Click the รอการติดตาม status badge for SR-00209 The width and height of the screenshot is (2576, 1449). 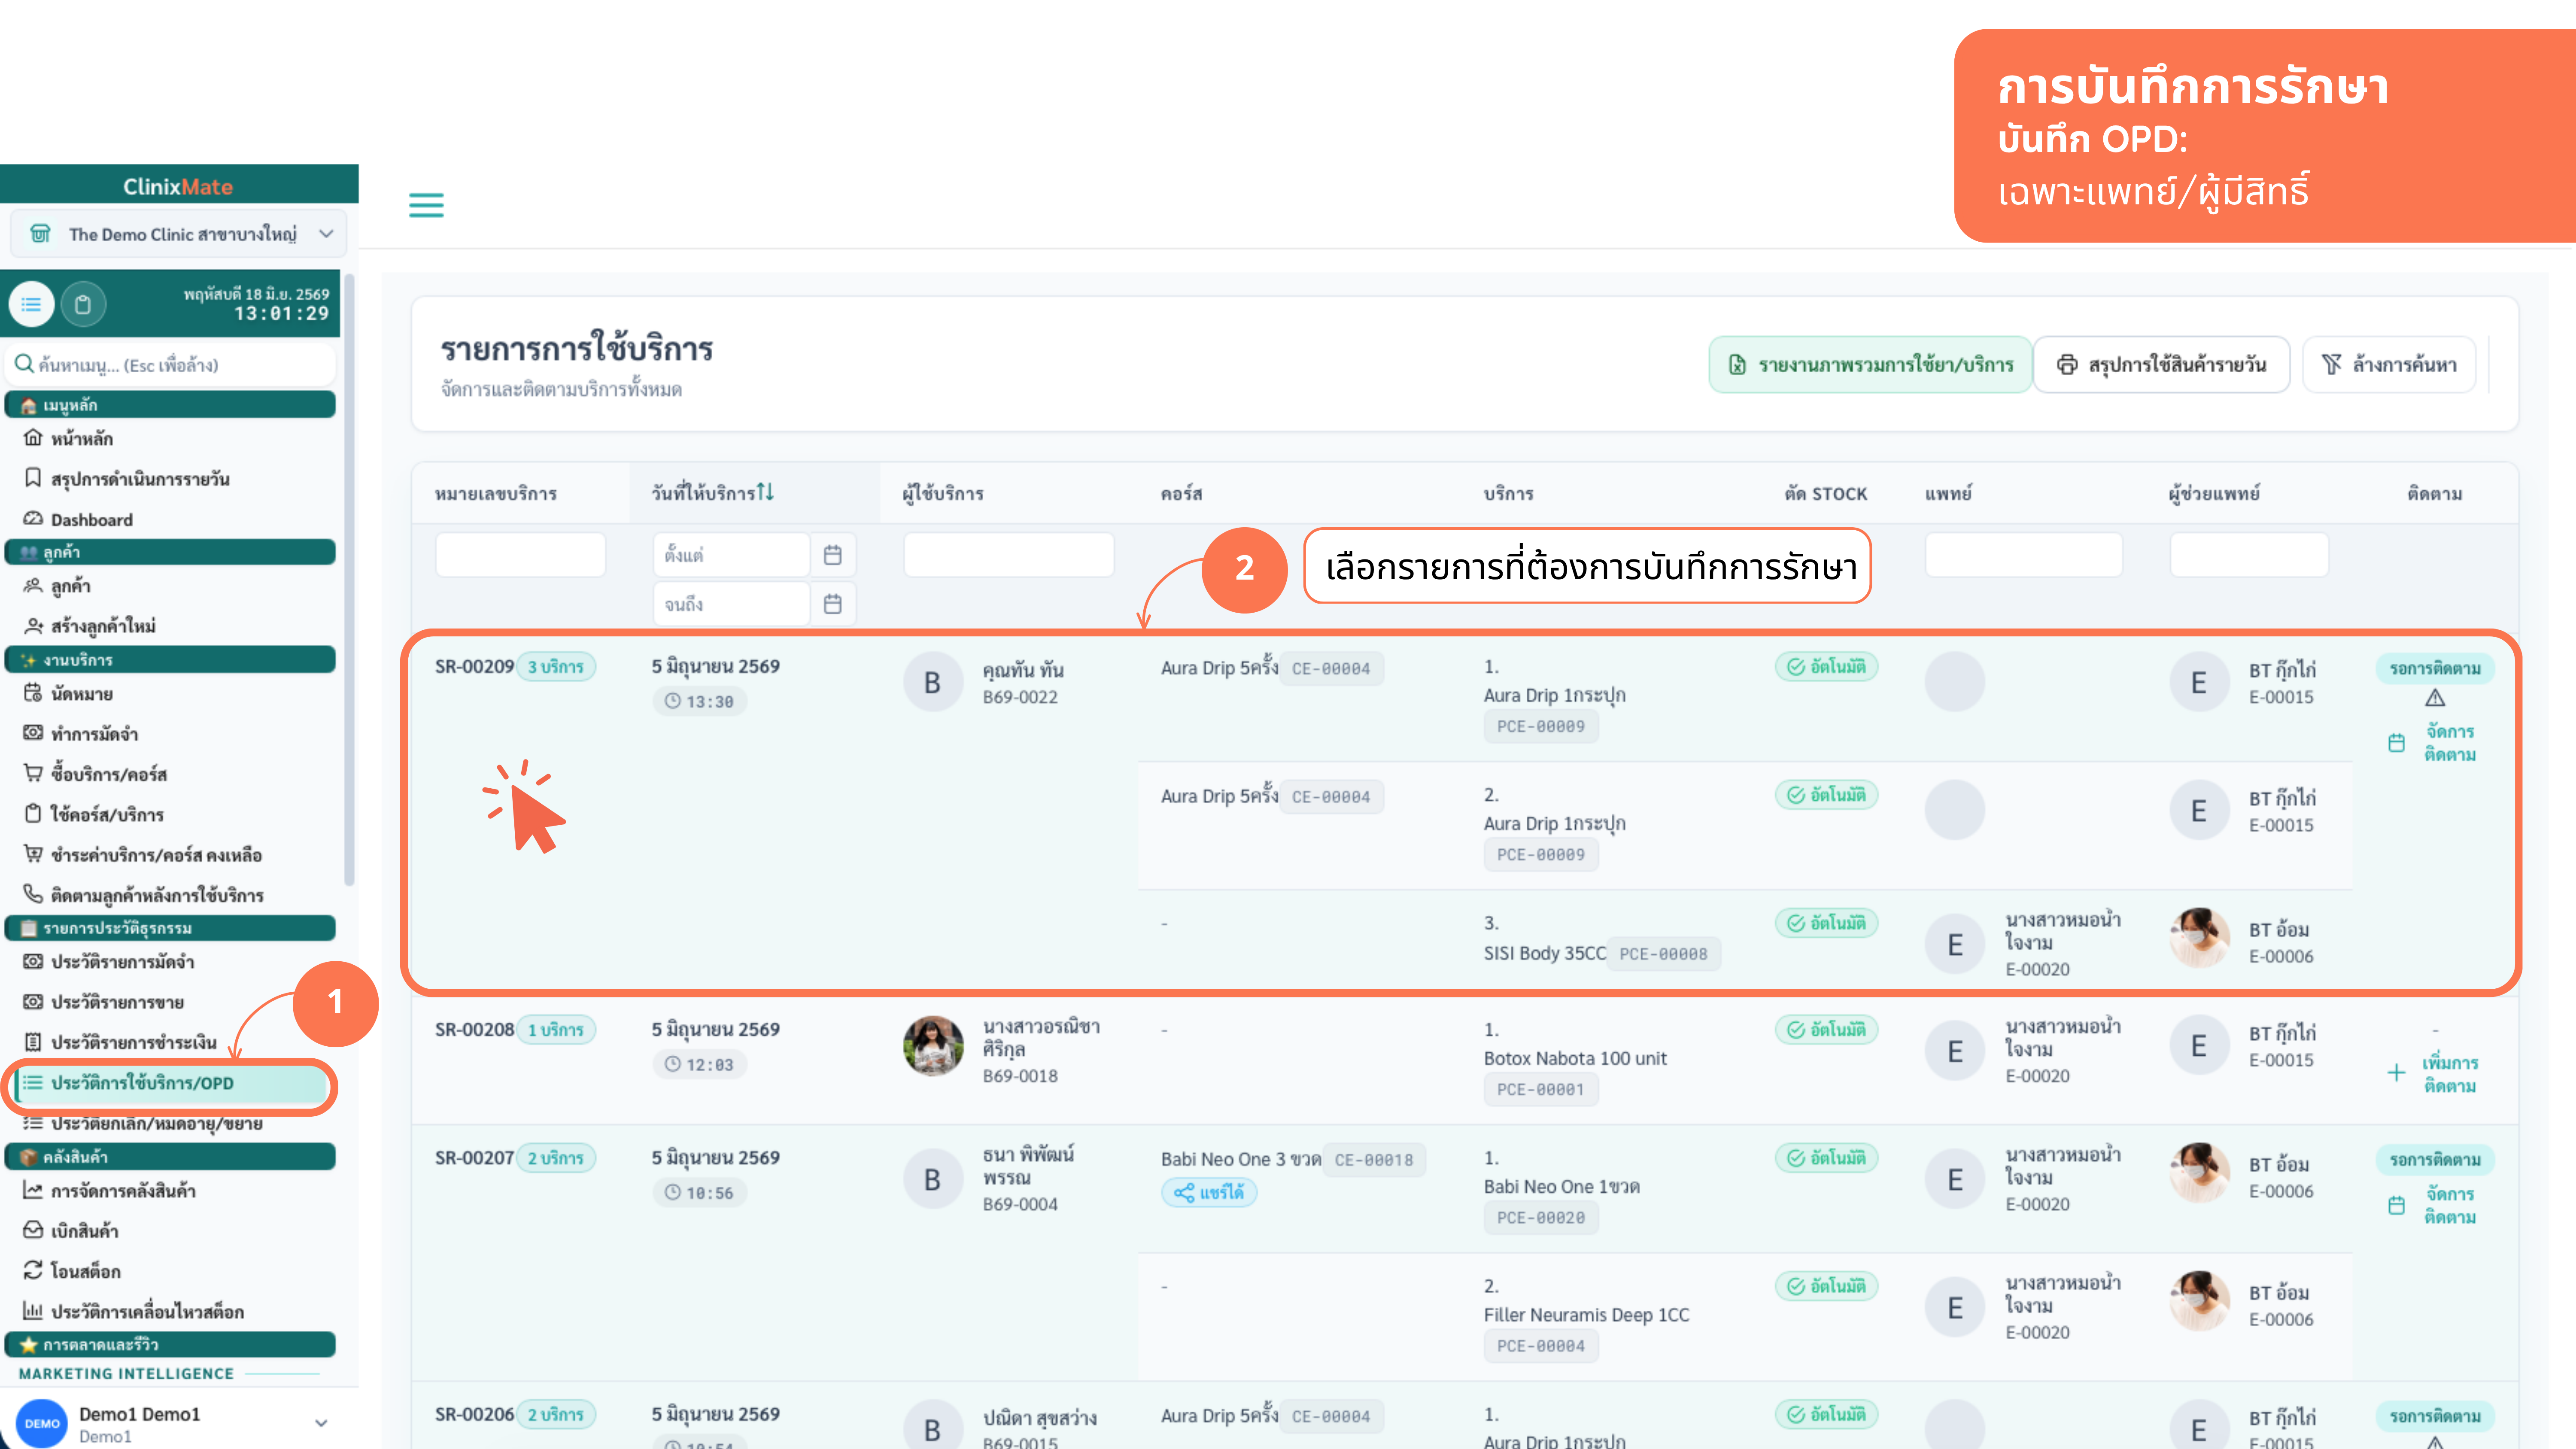[x=2435, y=668]
